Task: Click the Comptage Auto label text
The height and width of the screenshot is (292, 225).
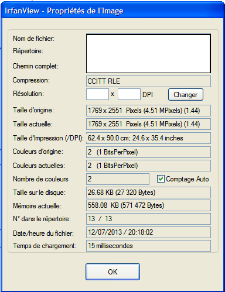Action: (187, 179)
